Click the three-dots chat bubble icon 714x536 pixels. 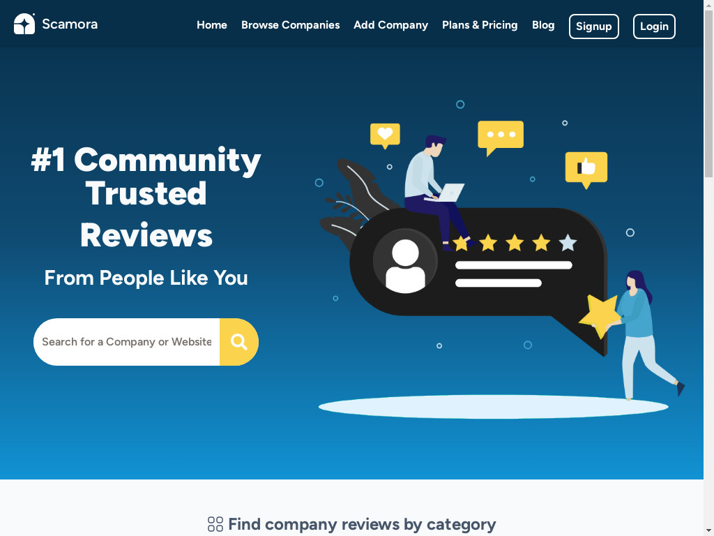pyautogui.click(x=501, y=137)
